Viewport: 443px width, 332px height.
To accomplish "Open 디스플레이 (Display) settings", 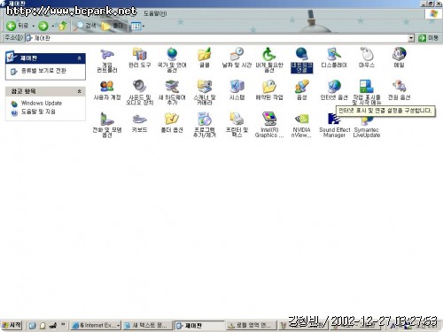I will click(334, 58).
